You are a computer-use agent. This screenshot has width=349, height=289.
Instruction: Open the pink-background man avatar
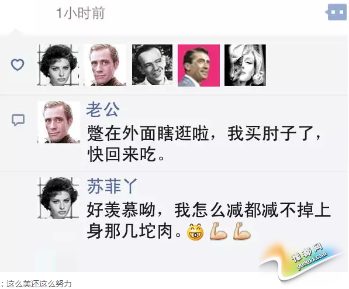(199, 66)
